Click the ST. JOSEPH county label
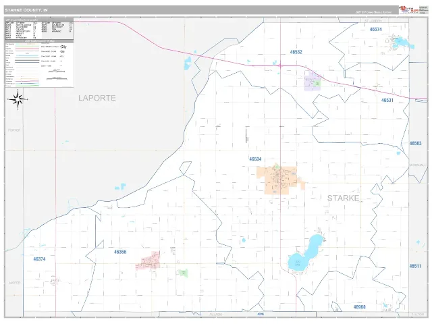The image size is (432, 324). tap(373, 21)
